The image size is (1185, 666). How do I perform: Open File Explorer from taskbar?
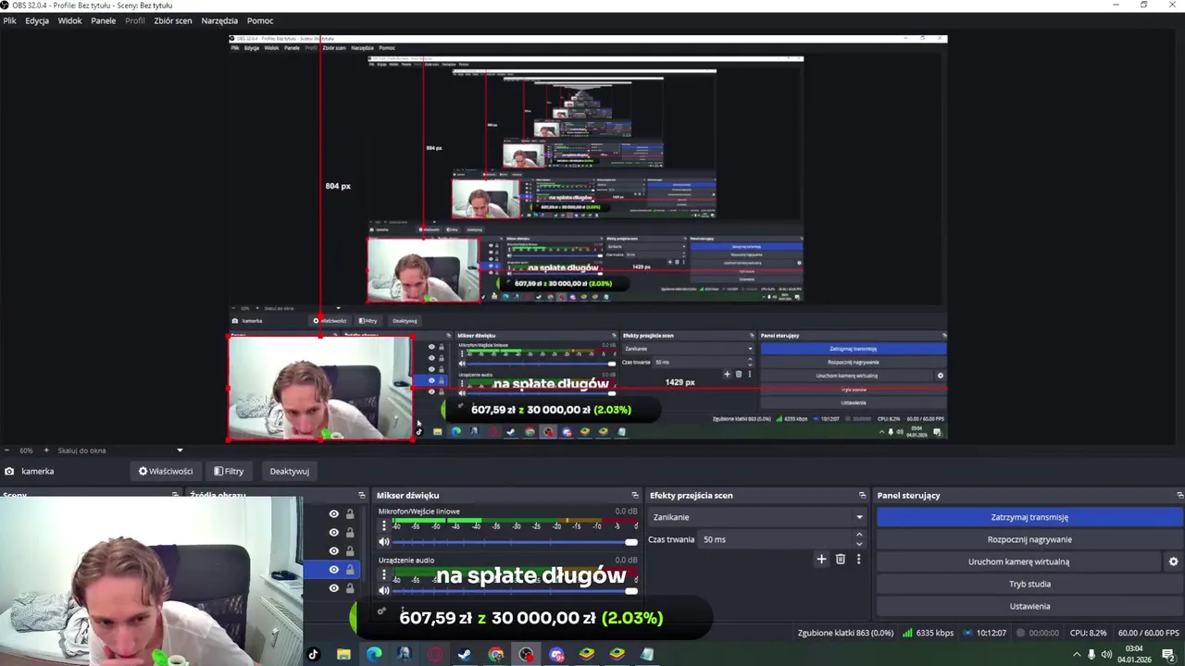343,654
